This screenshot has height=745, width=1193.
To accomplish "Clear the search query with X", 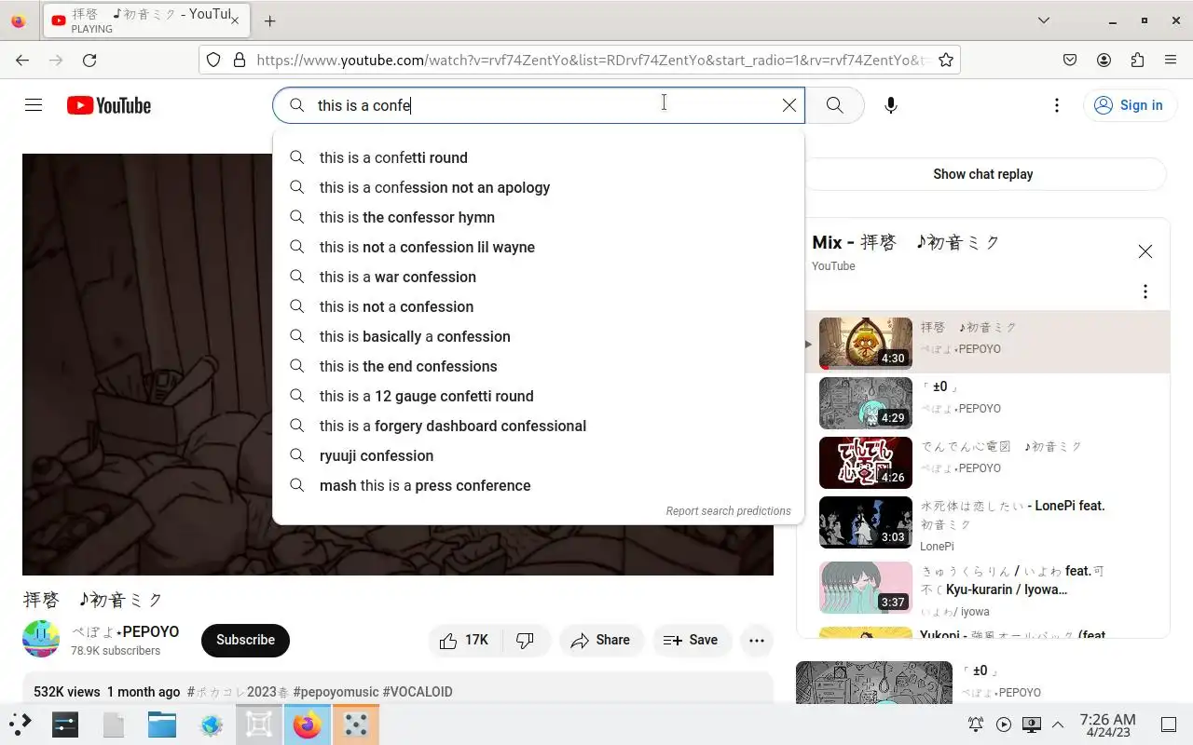I will click(789, 105).
